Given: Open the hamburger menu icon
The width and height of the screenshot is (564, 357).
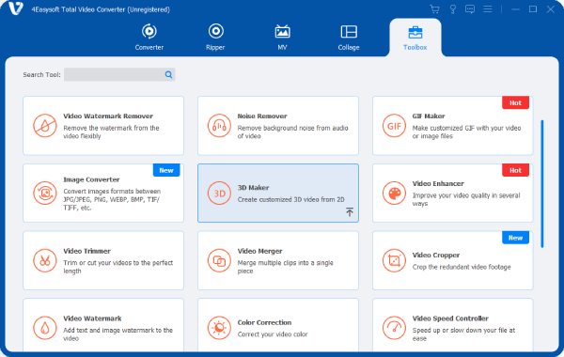Looking at the screenshot, I should click(488, 9).
